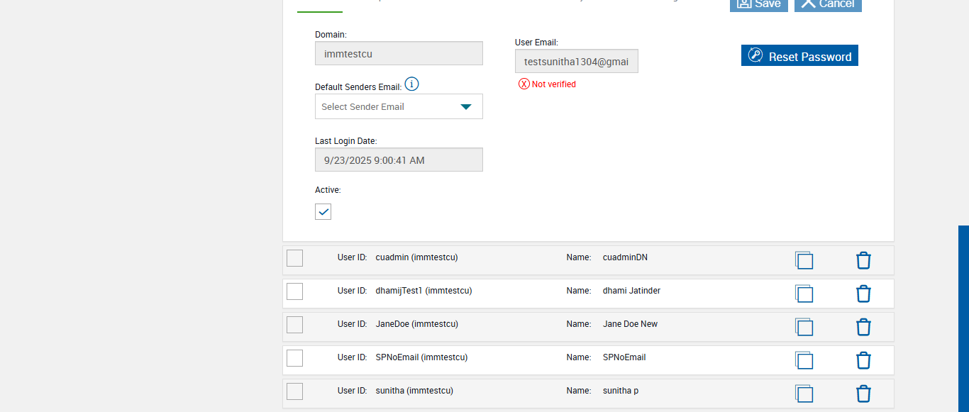969x412 pixels.
Task: Click the Domain input field
Action: tap(399, 53)
